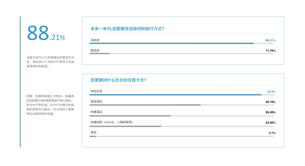This screenshot has height=166, width=305.
Task: Click the 其他 bar
Action: point(182,136)
